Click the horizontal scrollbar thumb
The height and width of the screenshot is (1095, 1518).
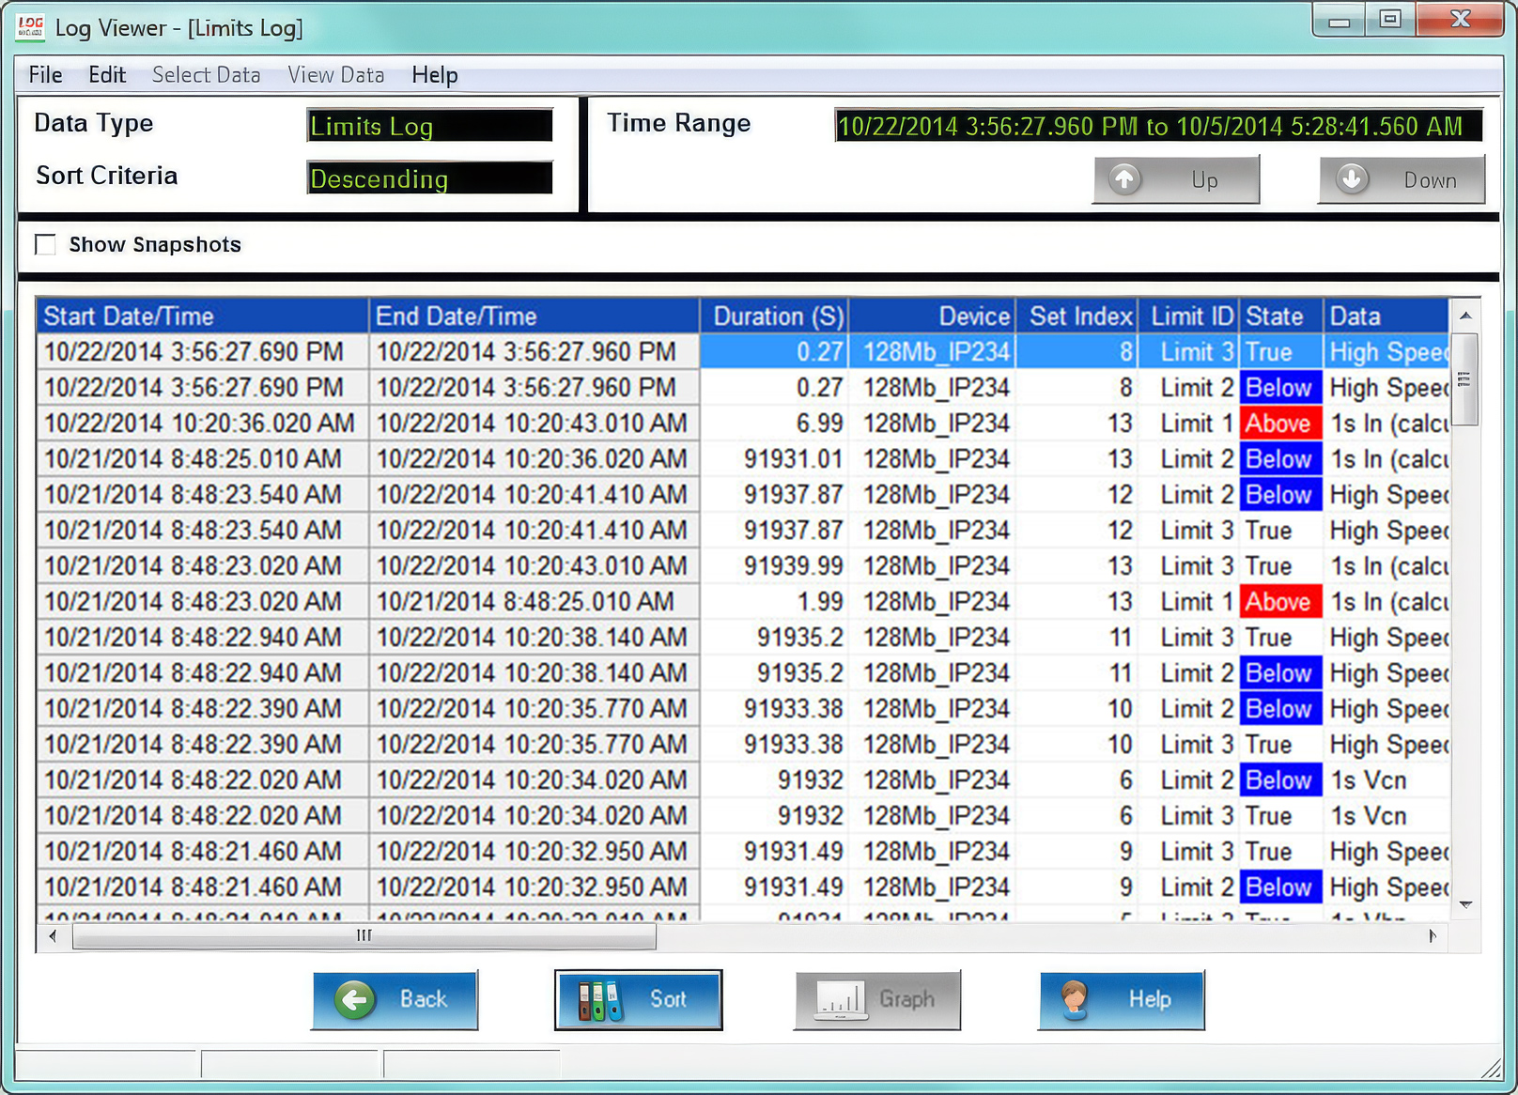coord(364,935)
